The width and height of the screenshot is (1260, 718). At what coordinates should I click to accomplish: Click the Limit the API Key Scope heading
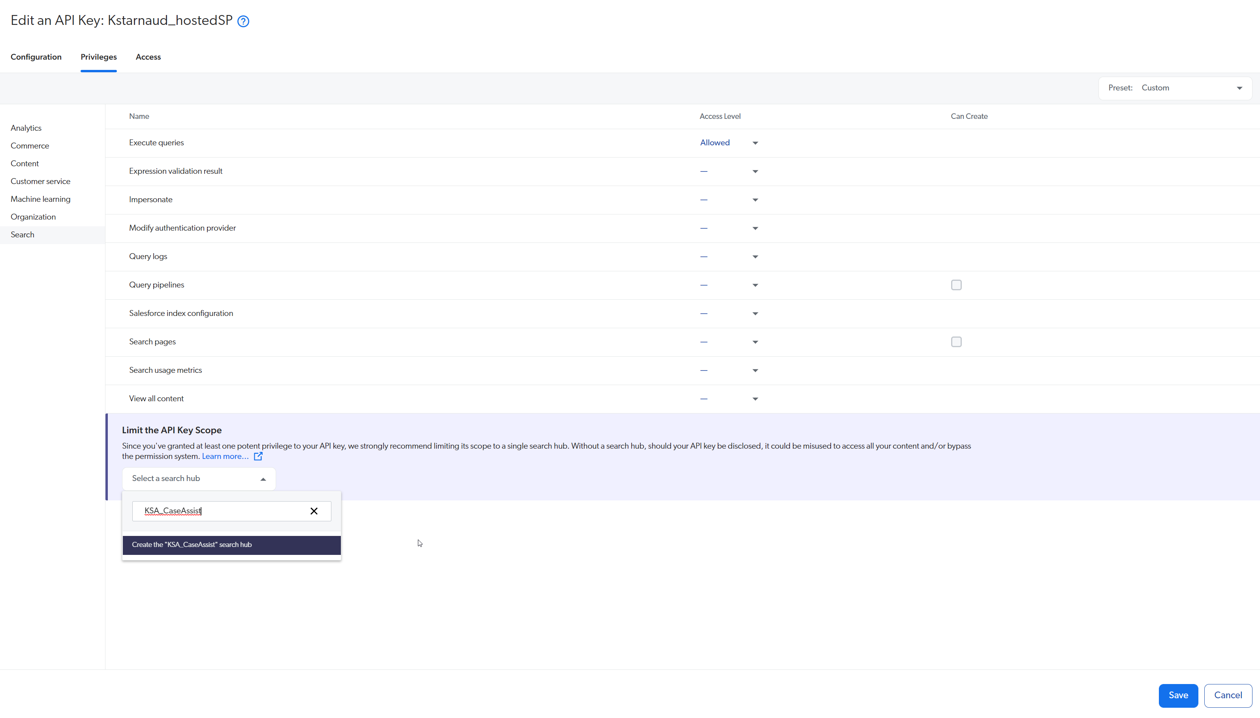tap(171, 430)
